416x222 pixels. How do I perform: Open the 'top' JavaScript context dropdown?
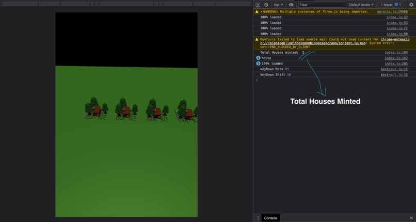tap(279, 5)
